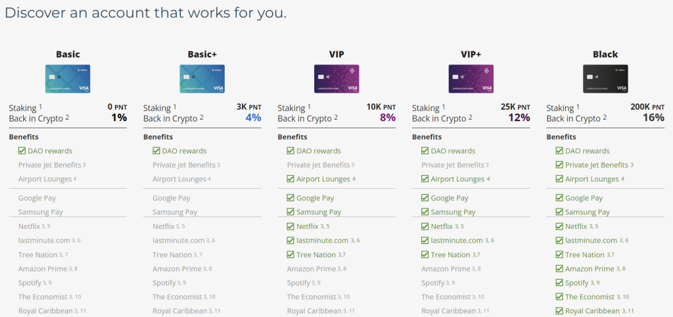
Task: Click The Economist in the Black column
Action: (590, 297)
